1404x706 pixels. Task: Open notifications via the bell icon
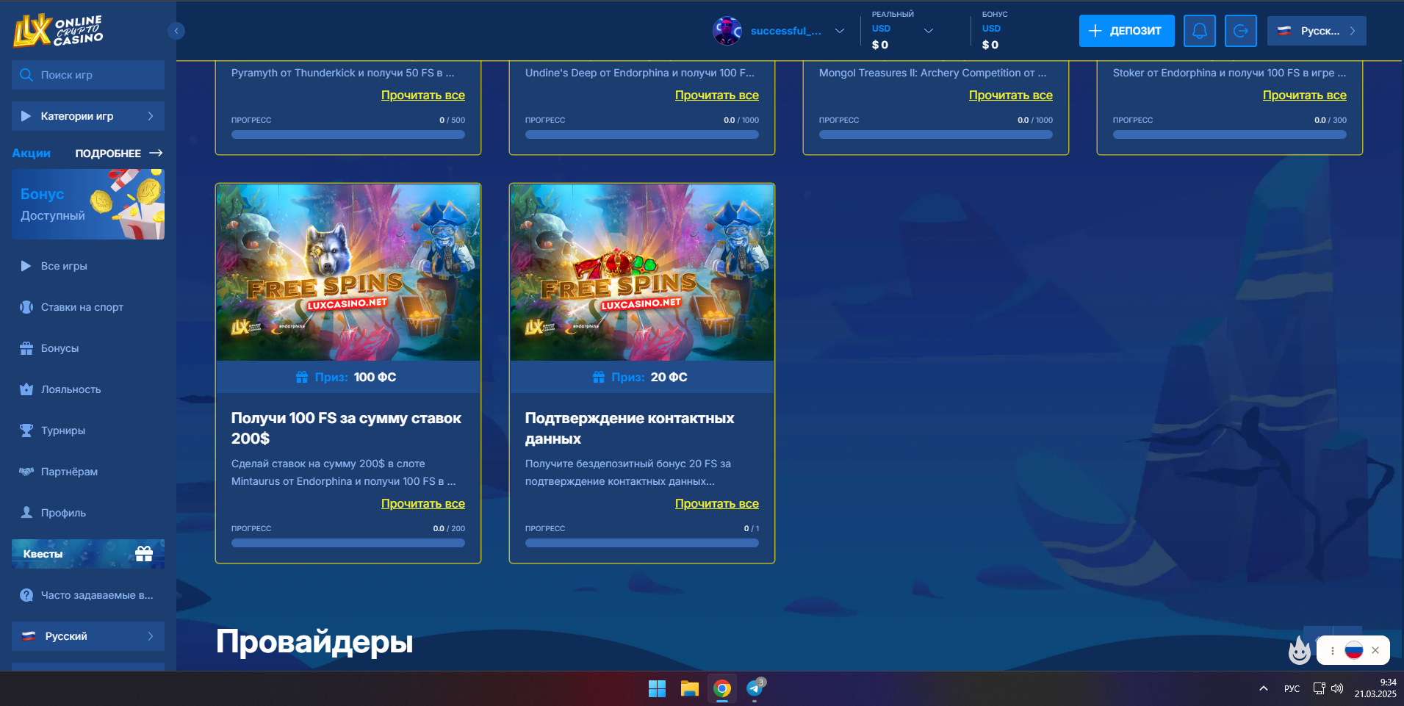[1200, 31]
